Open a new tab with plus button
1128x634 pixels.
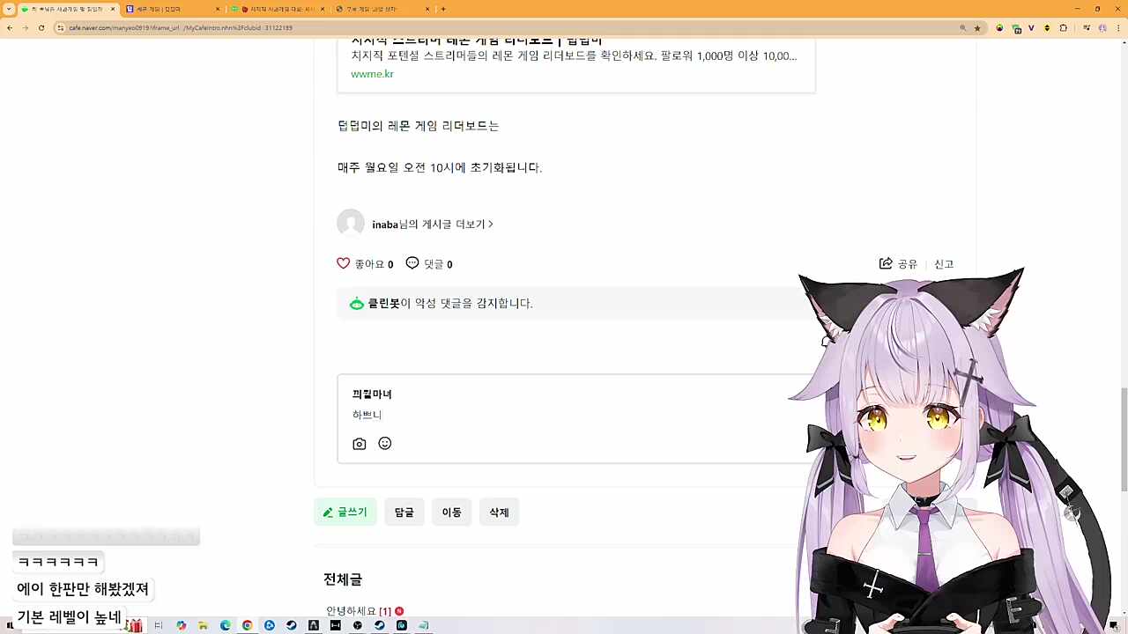(x=443, y=9)
